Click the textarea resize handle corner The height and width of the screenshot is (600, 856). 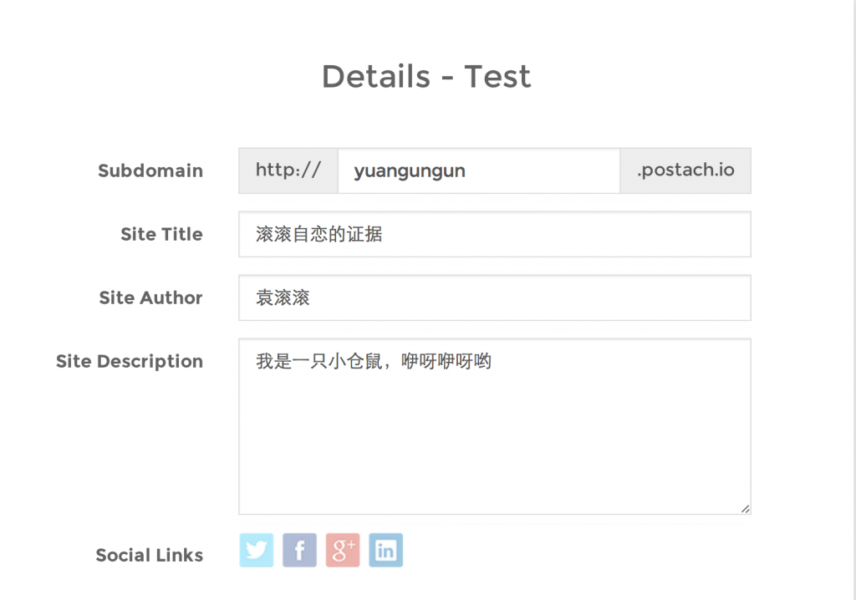tap(745, 509)
